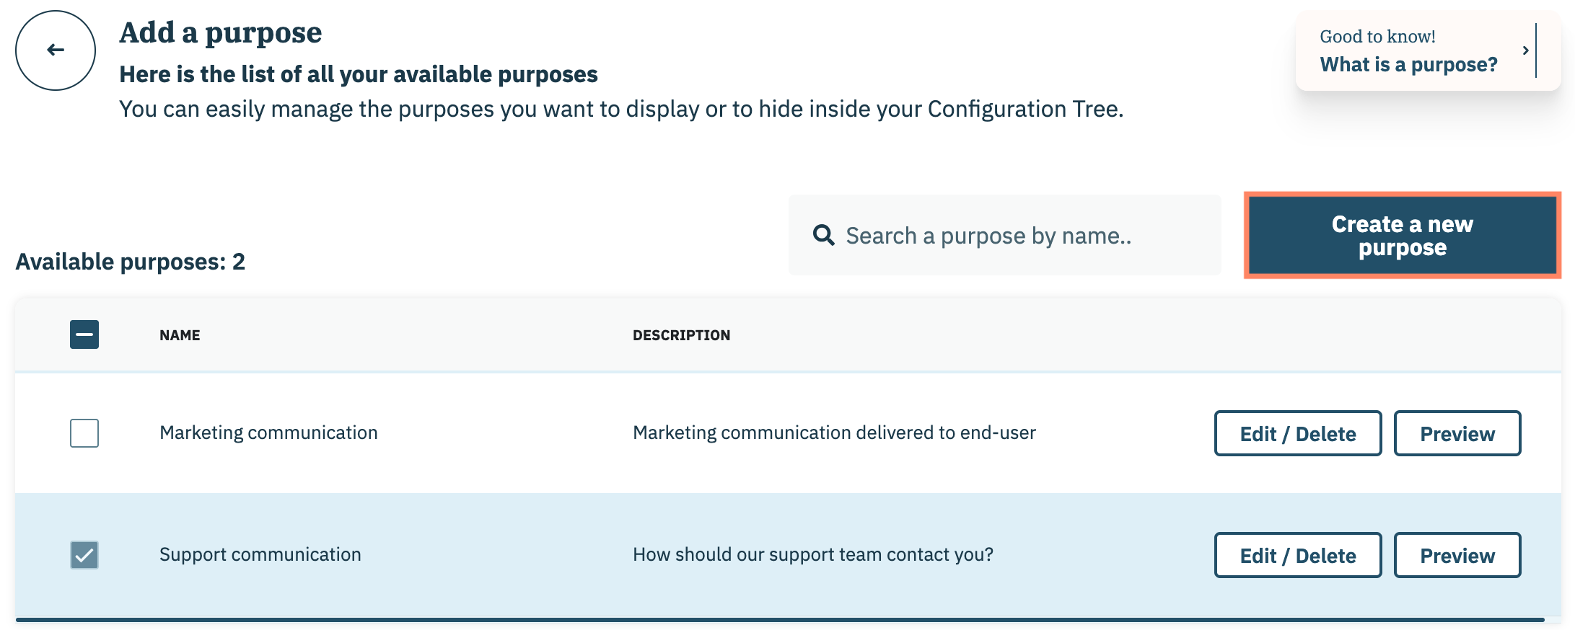The image size is (1575, 630).
Task: Click the magnifying glass search icon
Action: [x=823, y=235]
